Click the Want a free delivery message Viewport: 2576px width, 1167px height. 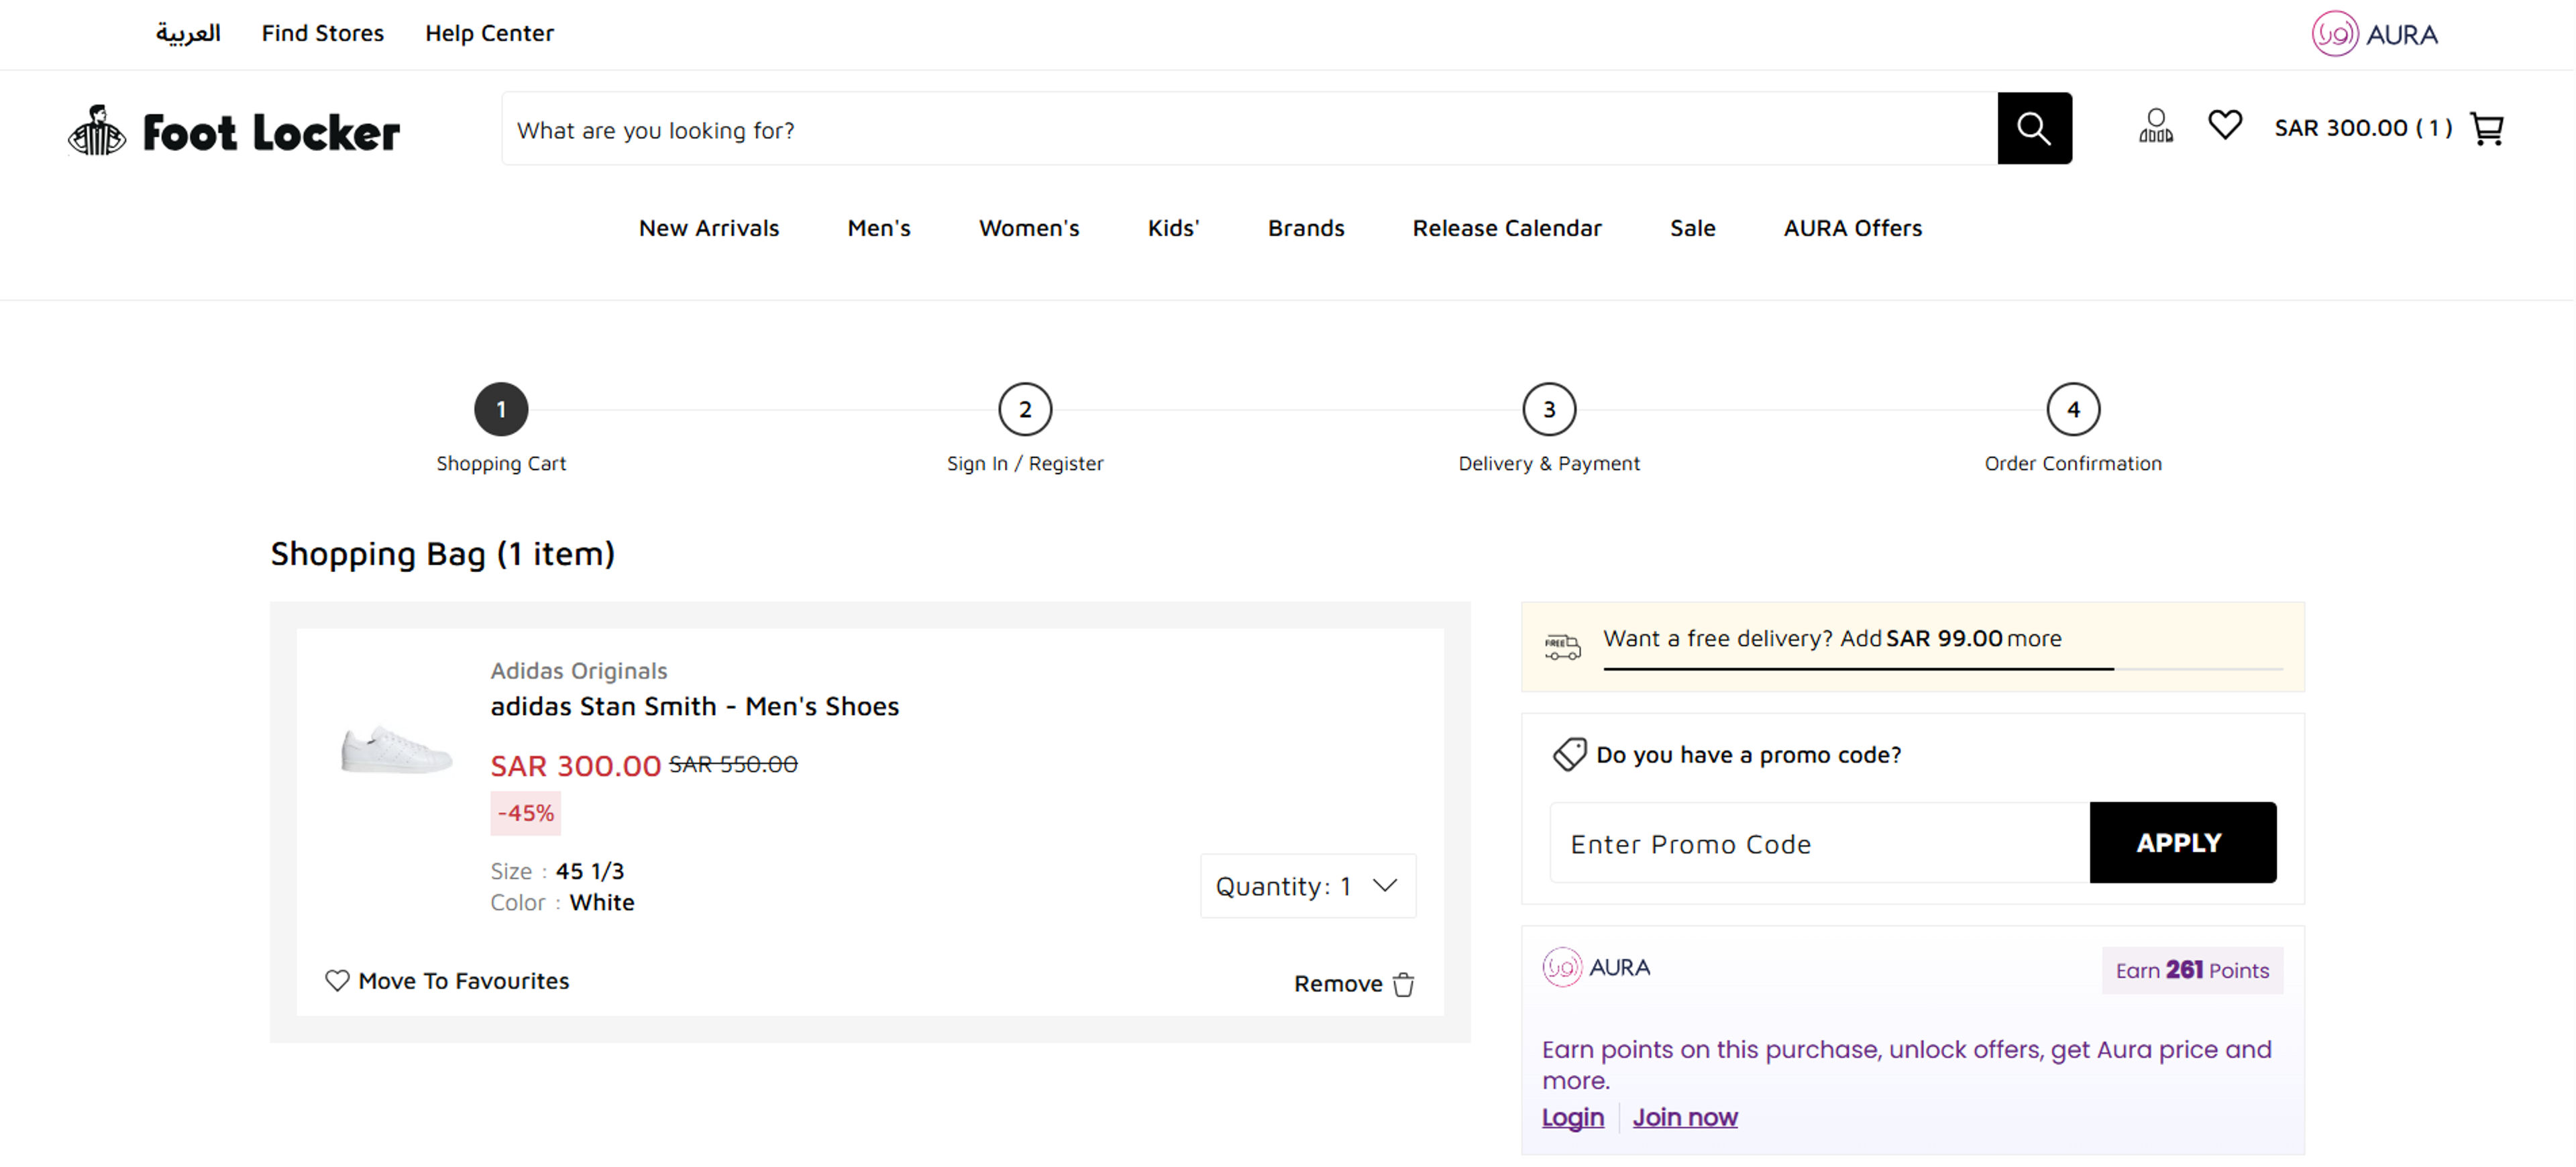click(1832, 638)
